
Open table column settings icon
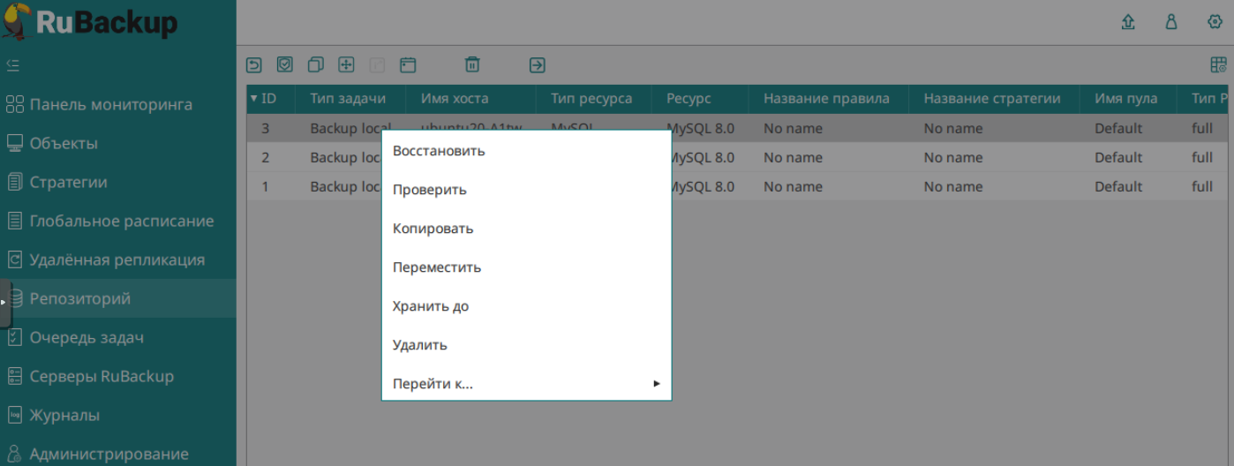pos(1218,64)
